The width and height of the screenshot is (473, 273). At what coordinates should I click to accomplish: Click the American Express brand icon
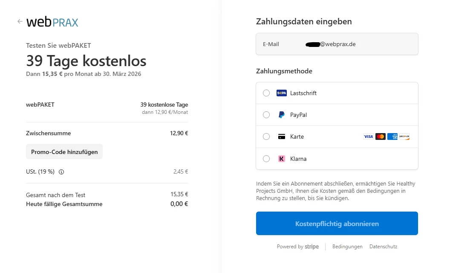point(392,137)
